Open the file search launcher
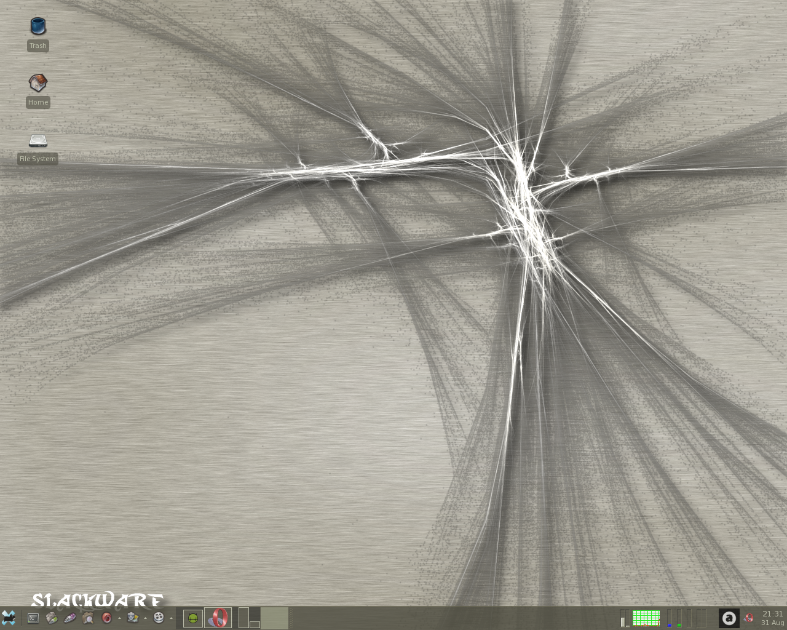 [88, 618]
